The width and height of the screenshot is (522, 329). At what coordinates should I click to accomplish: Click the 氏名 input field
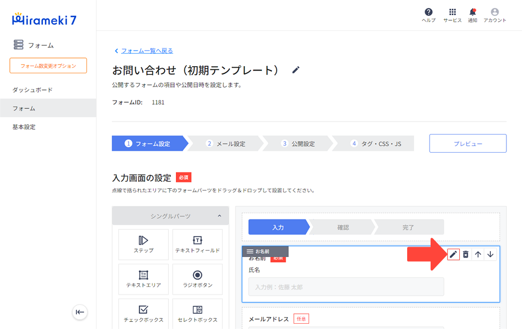346,287
